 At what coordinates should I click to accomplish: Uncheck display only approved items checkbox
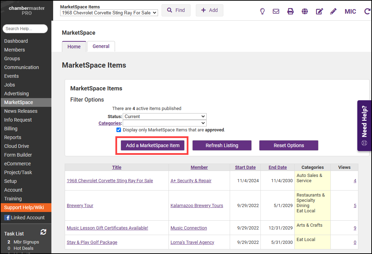[x=119, y=130]
